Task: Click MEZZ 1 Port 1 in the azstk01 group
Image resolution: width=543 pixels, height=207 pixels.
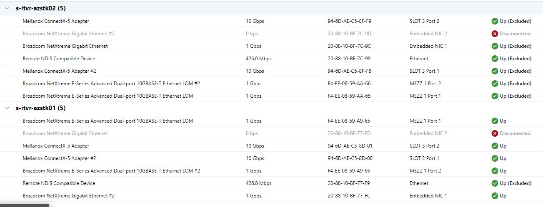Action: click(x=425, y=121)
